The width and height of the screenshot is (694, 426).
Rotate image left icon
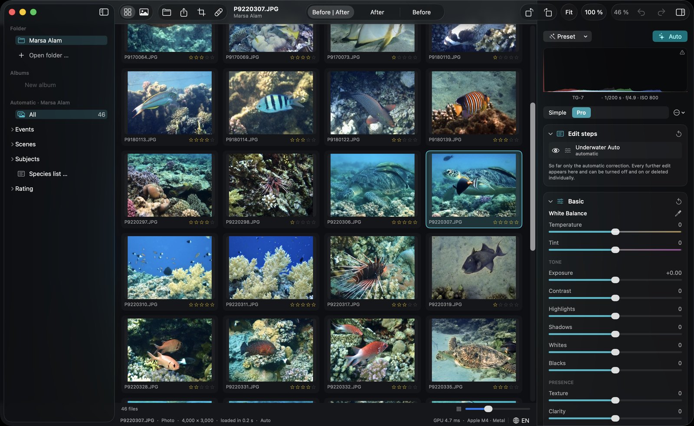tap(529, 13)
